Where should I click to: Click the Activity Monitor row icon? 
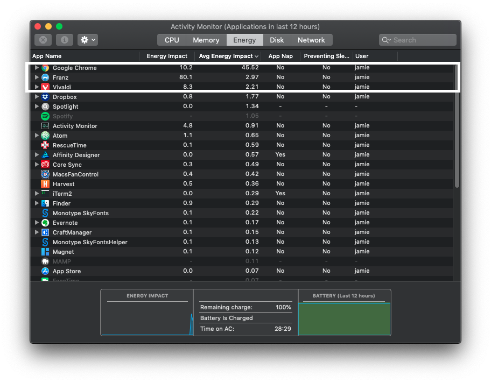[x=45, y=126]
